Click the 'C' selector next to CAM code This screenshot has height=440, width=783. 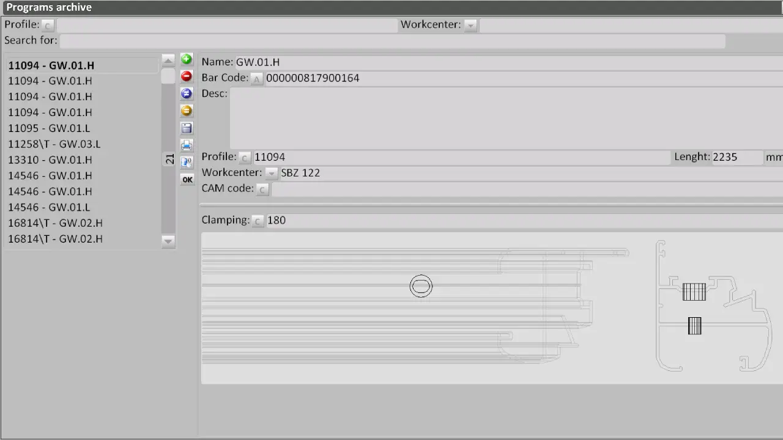tap(262, 189)
